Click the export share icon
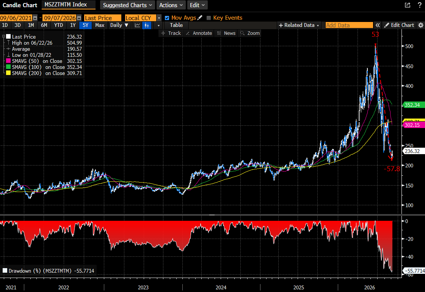This screenshot has height=292, width=425. click(x=408, y=5)
